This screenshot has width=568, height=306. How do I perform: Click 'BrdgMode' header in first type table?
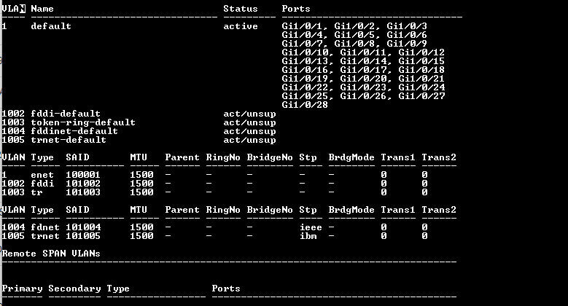click(x=351, y=157)
